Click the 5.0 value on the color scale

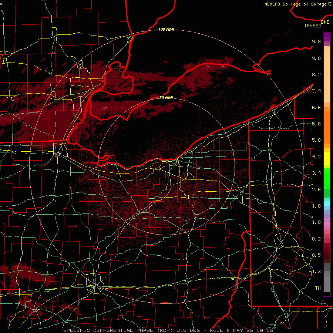point(316,140)
